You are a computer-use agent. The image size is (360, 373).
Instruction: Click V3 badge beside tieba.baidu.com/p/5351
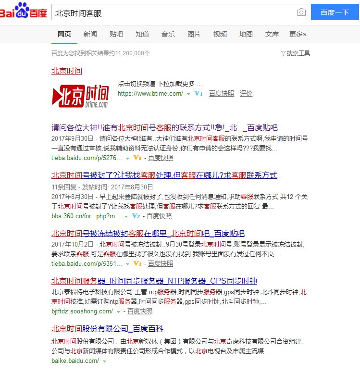click(x=137, y=263)
